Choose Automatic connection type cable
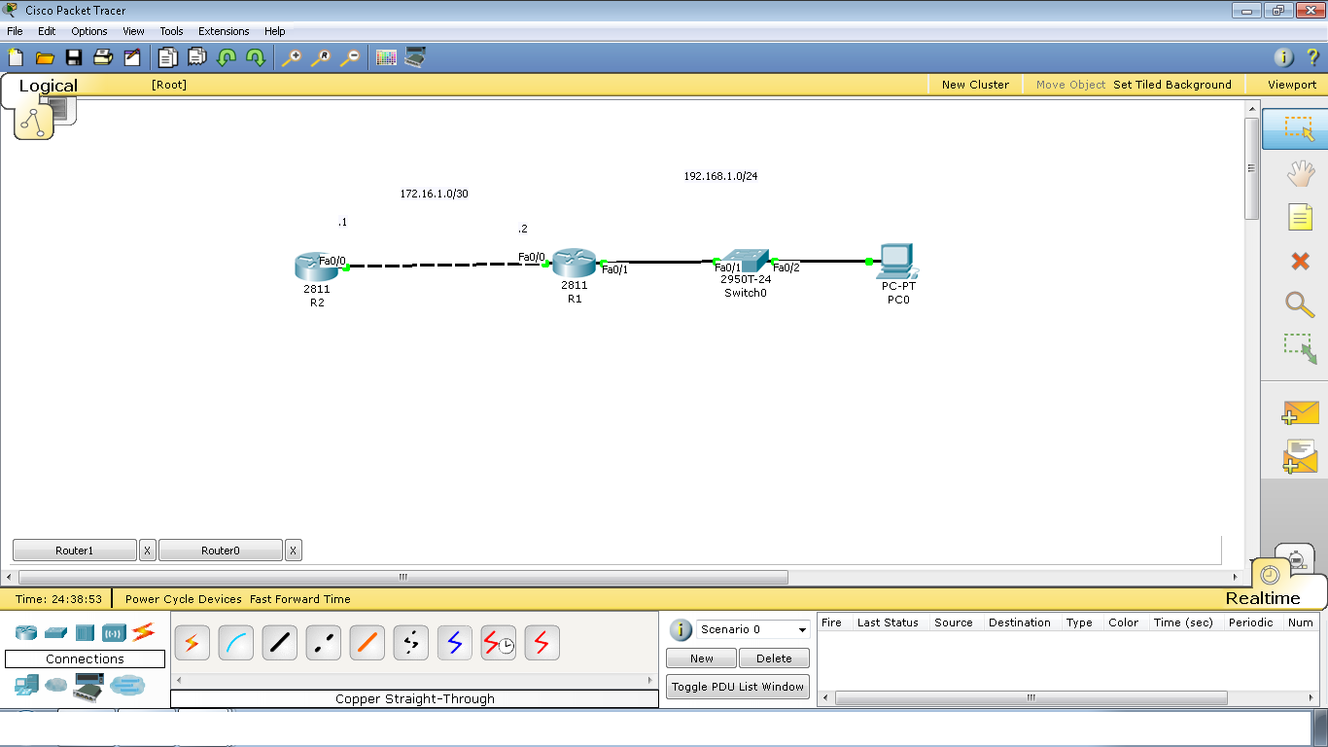Screen dimensions: 1328x747 (x=192, y=643)
